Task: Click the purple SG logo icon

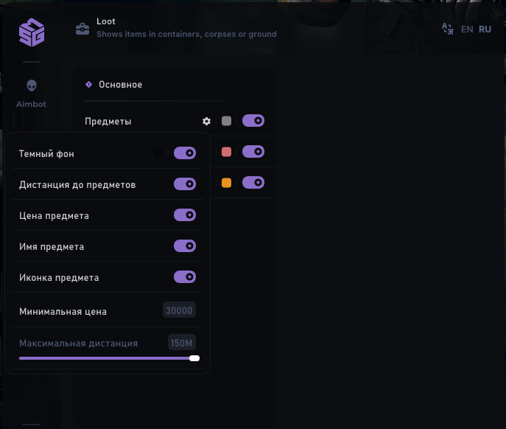Action: point(32,32)
